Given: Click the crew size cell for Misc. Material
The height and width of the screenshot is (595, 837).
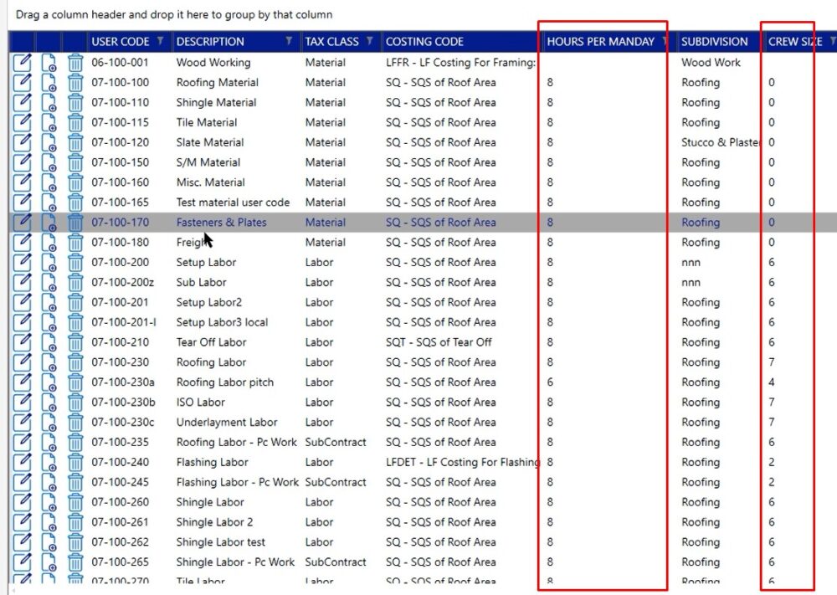Looking at the screenshot, I should (x=772, y=182).
